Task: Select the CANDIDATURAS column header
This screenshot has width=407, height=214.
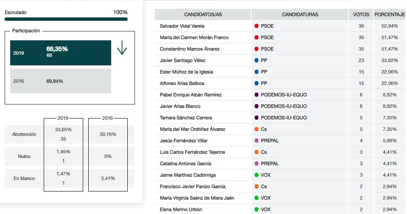Action: [300, 14]
